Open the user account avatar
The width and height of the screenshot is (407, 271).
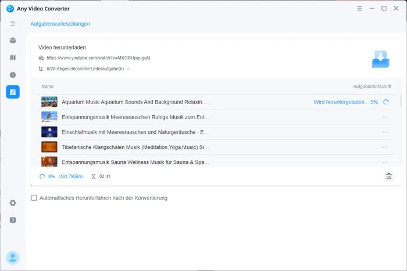[x=13, y=257]
